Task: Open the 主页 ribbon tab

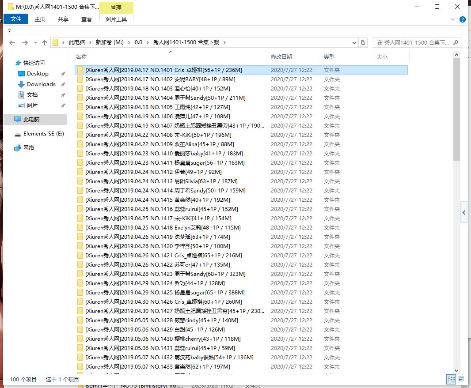Action: coord(40,19)
